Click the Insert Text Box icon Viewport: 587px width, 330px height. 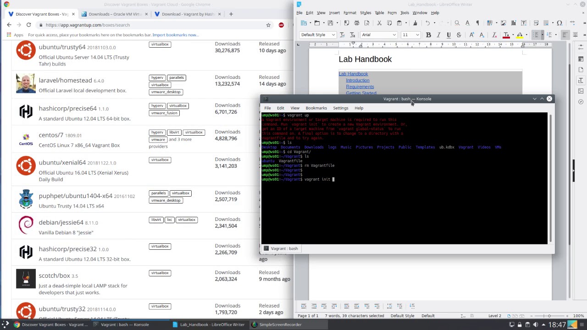pos(524,23)
